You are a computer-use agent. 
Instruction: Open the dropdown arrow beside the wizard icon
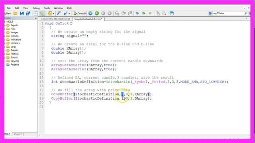pyautogui.click(x=53, y=14)
